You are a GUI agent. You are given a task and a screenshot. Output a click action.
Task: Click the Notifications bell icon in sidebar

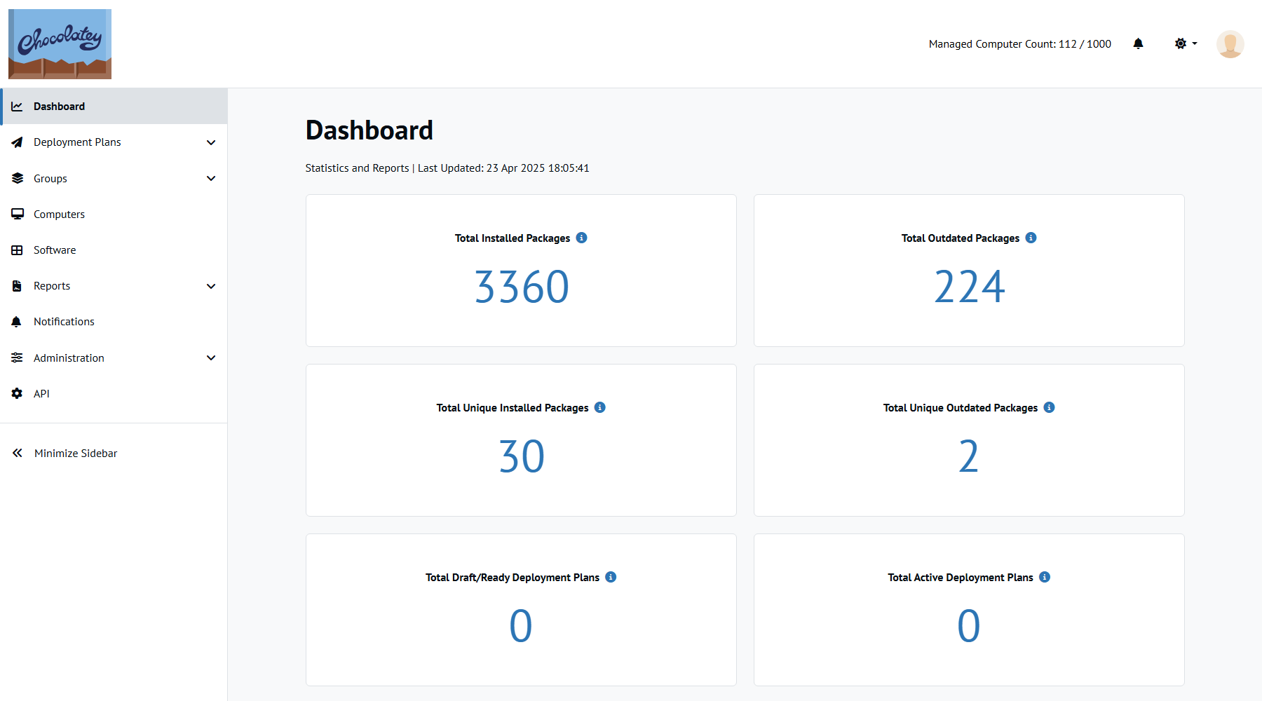coord(17,322)
